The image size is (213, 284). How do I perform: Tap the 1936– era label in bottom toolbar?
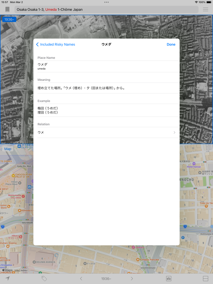(106, 279)
